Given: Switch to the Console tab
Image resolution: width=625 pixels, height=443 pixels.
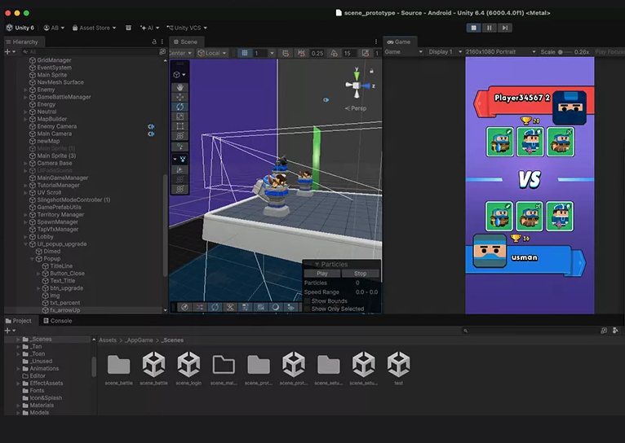Looking at the screenshot, I should (57, 321).
